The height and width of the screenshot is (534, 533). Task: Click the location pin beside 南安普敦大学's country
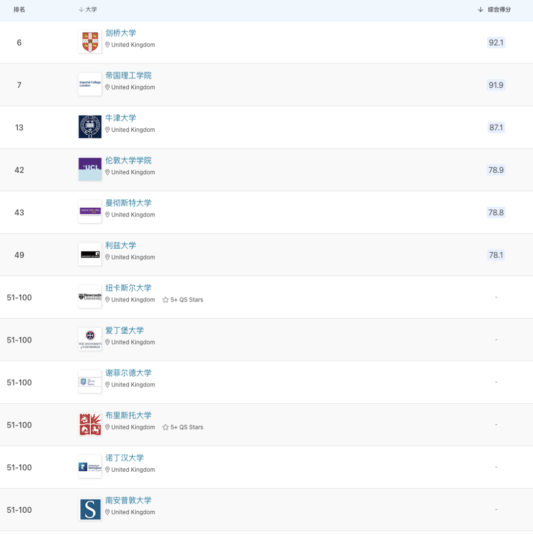pyautogui.click(x=107, y=512)
